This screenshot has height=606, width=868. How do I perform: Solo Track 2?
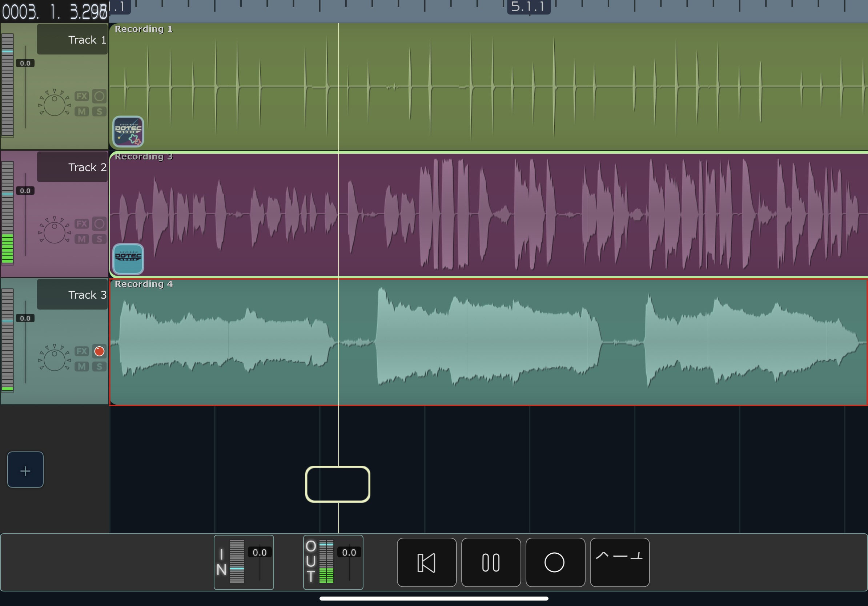click(100, 239)
